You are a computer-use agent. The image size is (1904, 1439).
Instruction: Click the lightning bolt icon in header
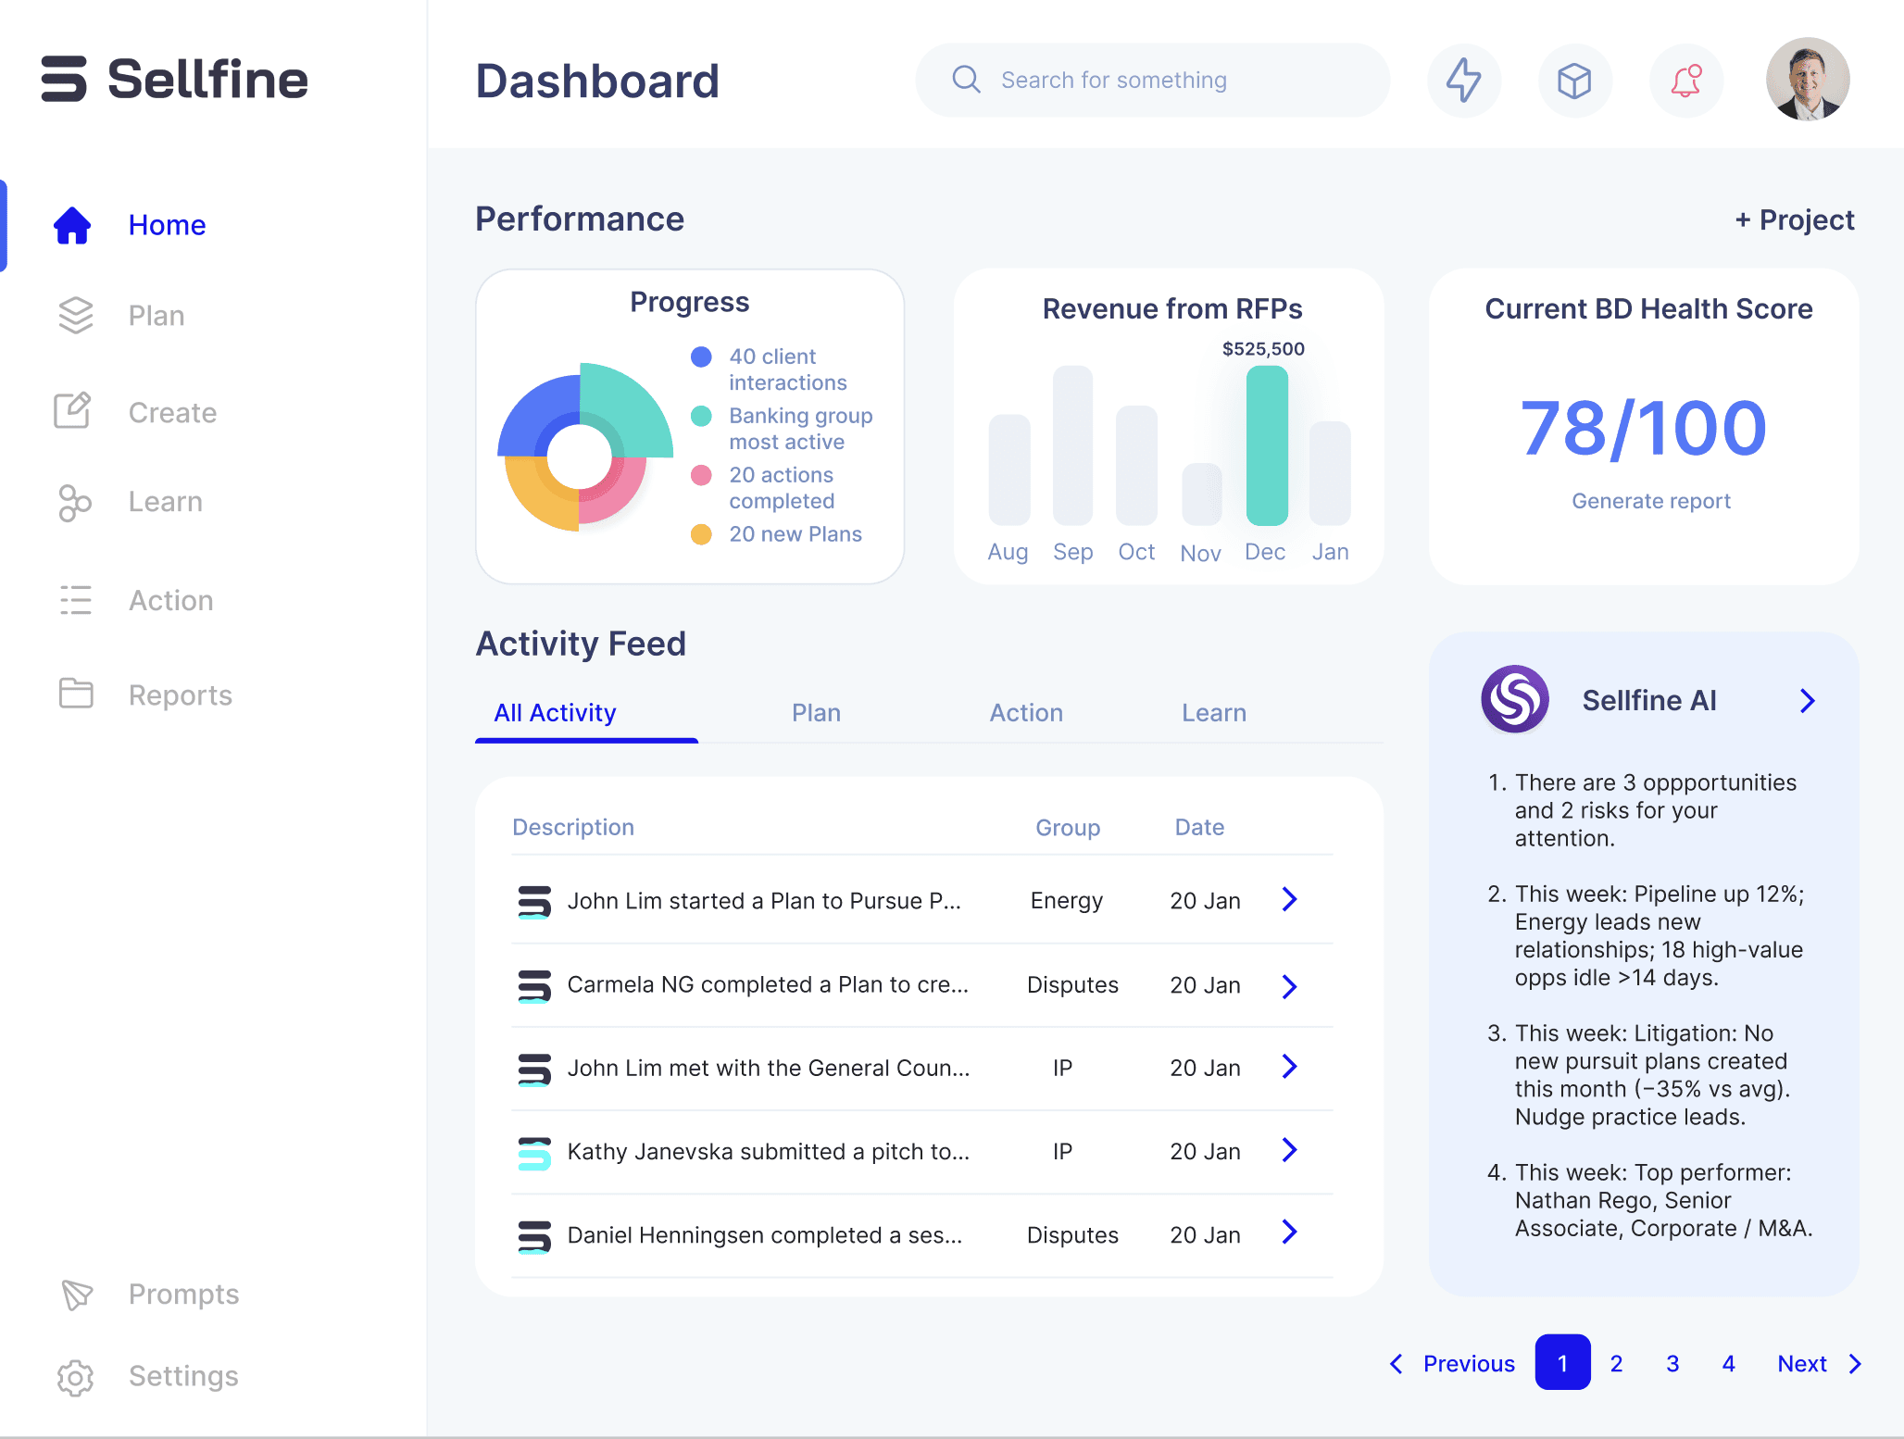point(1463,81)
